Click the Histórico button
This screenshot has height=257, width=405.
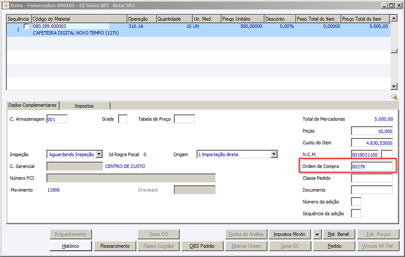pyautogui.click(x=71, y=246)
